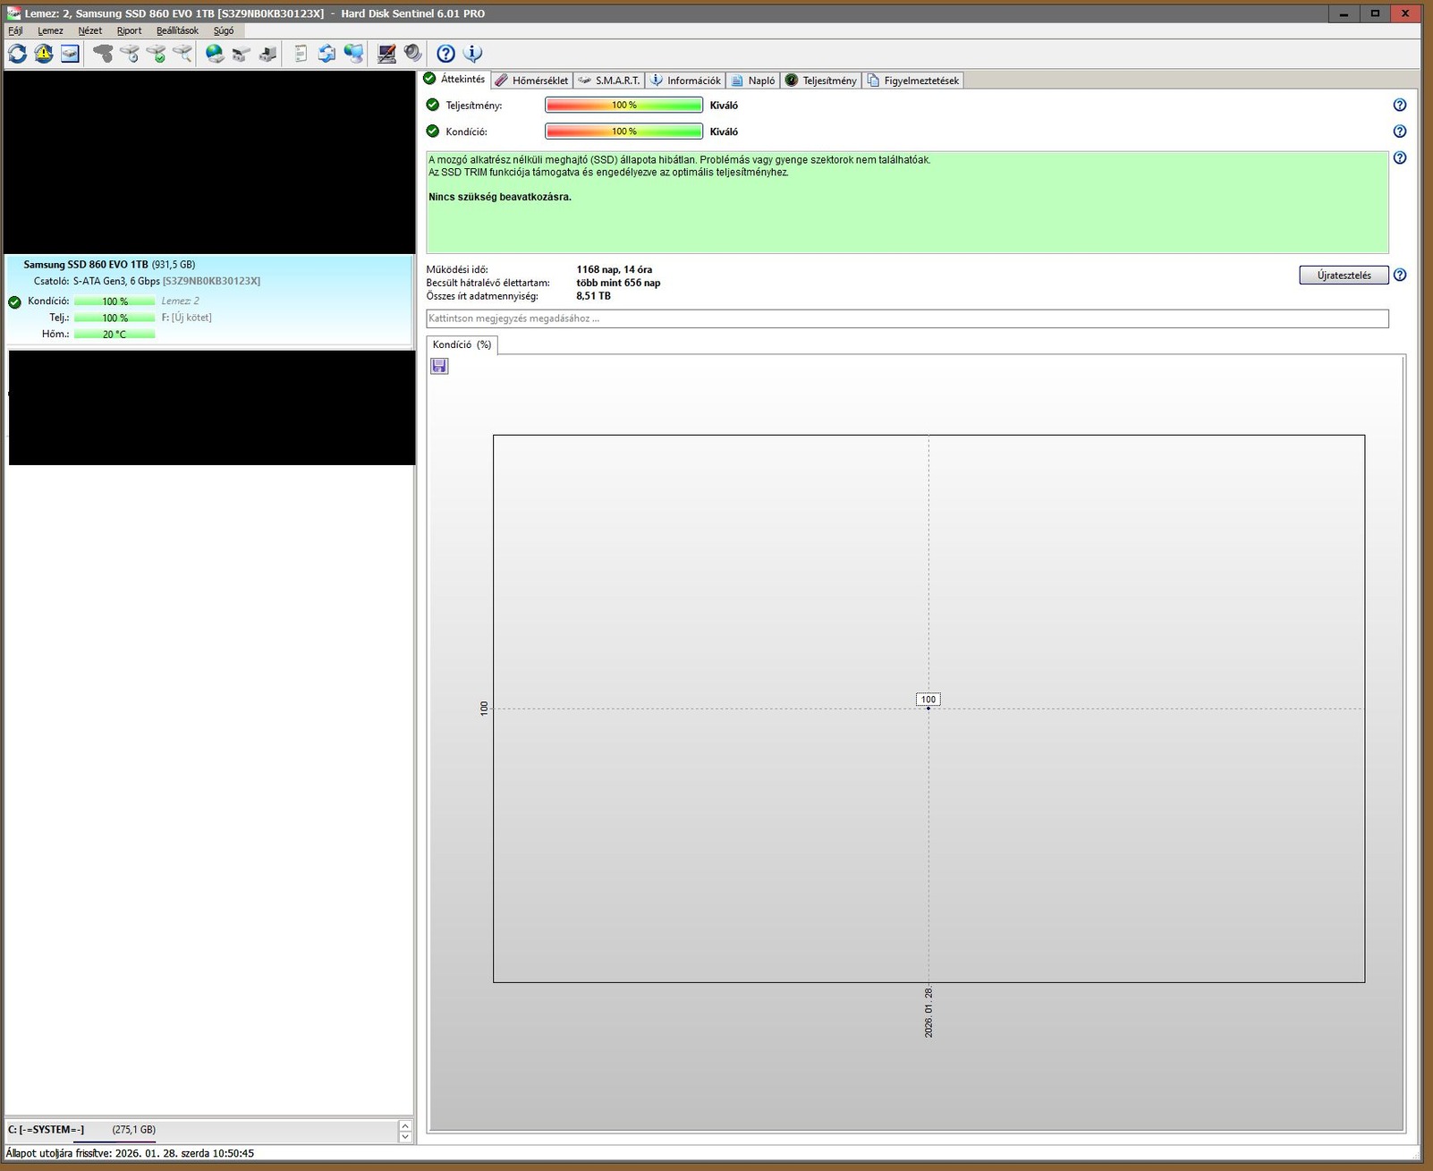Click the status bar last refresh text
Image resolution: width=1433 pixels, height=1171 pixels.
point(130,1153)
